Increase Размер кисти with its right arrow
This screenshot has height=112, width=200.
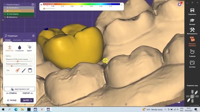(x=32, y=64)
